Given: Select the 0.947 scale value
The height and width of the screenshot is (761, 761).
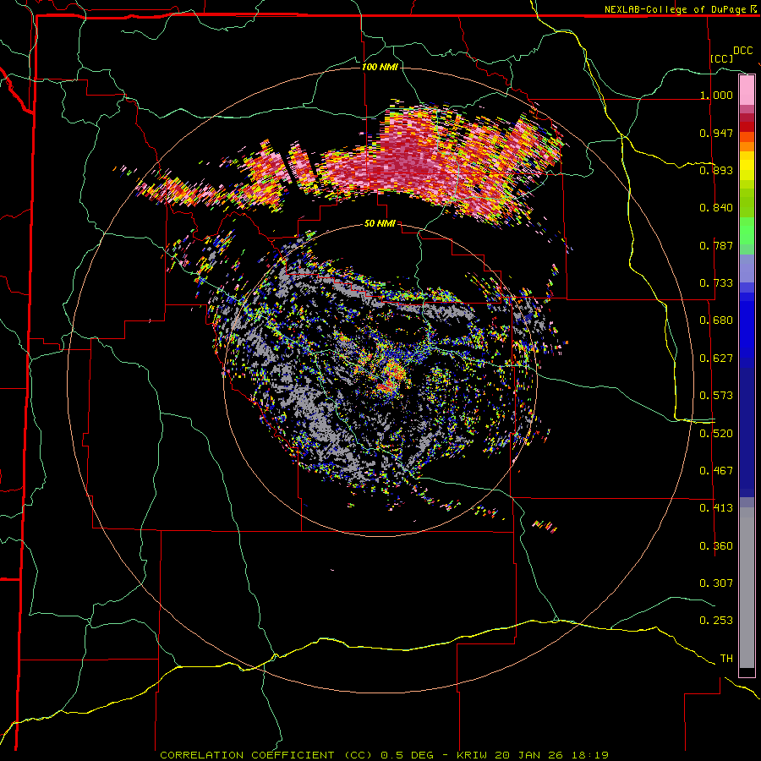Looking at the screenshot, I should (716, 133).
